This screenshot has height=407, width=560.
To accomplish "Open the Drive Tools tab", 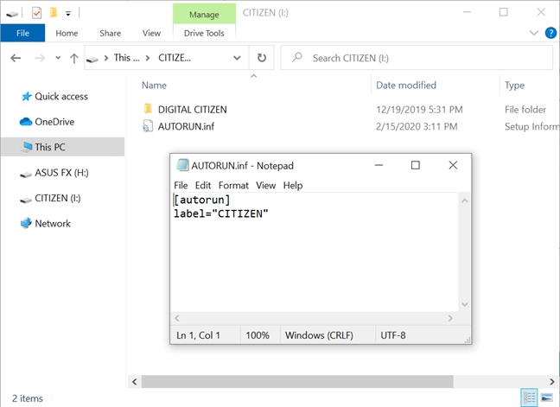I will [204, 33].
